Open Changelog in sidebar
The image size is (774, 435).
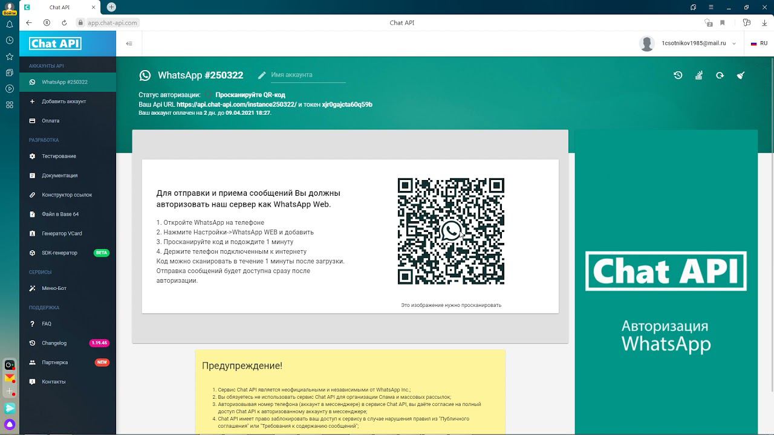tap(68, 343)
